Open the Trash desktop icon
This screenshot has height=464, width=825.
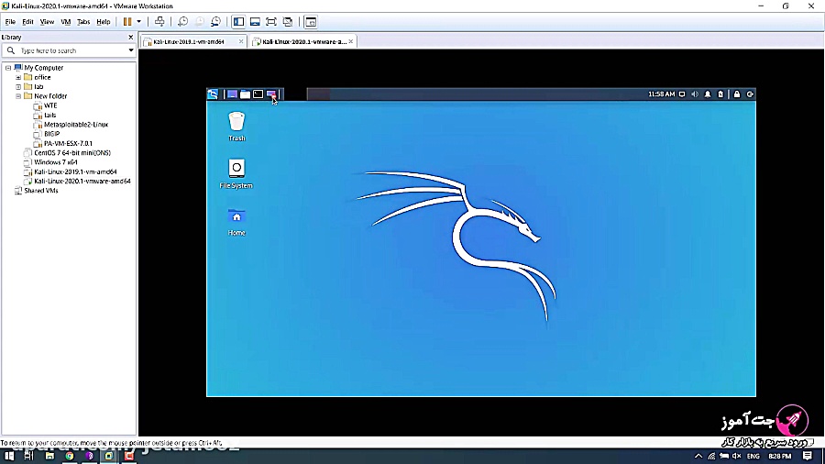coord(236,127)
